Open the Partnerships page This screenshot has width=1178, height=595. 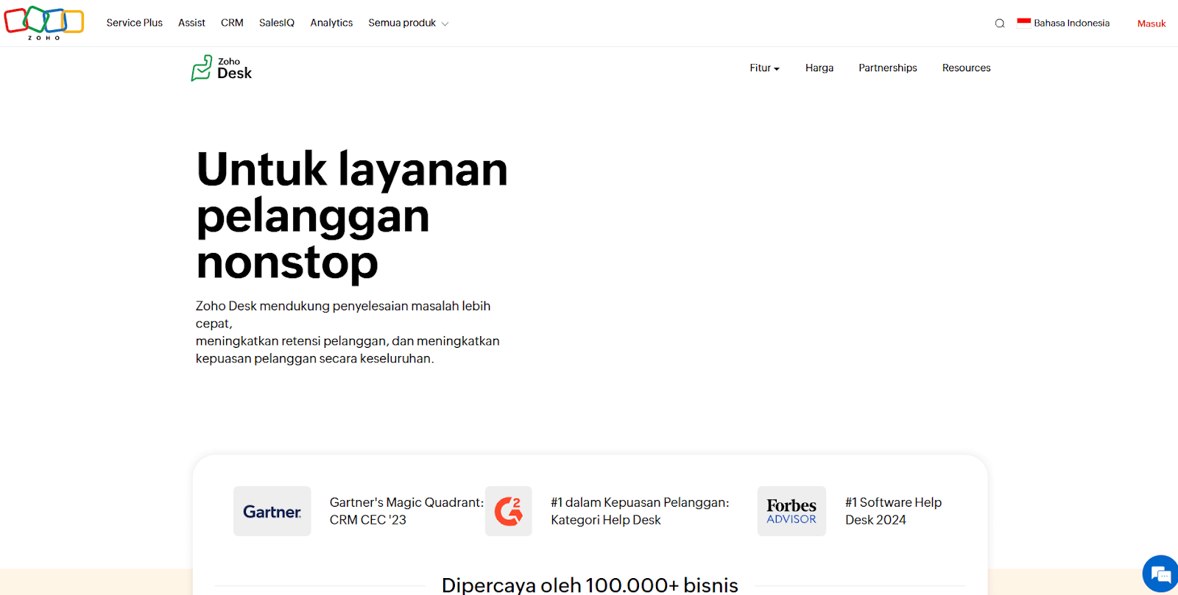(x=888, y=68)
